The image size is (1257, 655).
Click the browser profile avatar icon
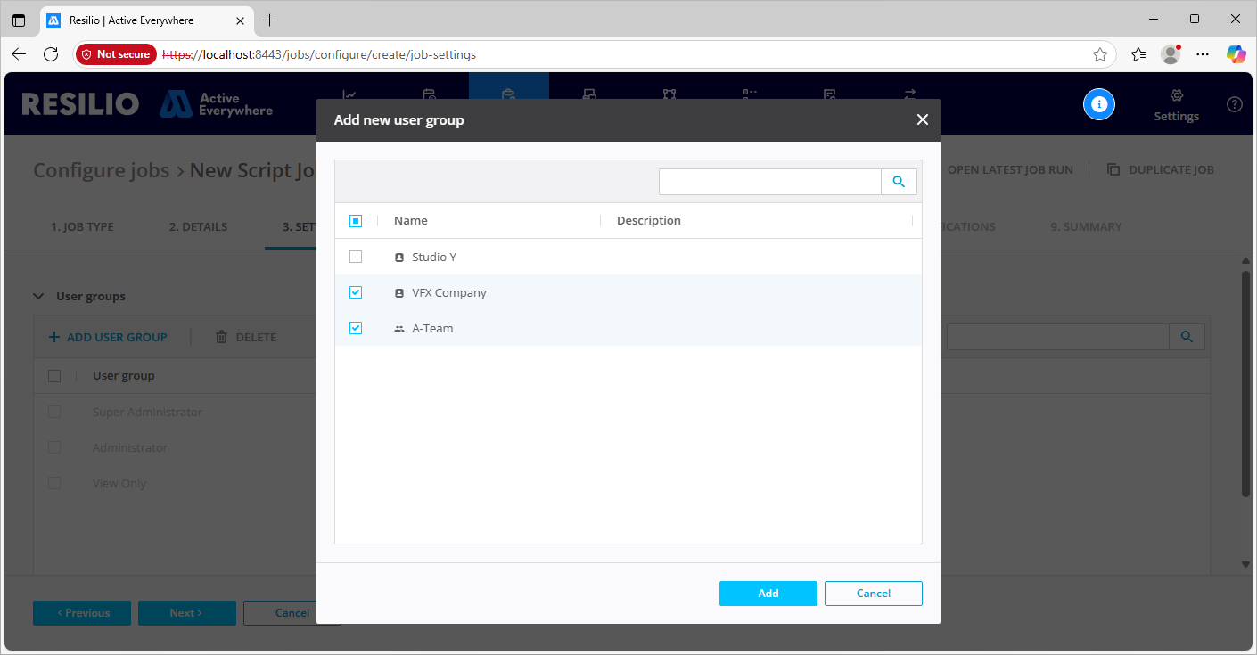tap(1171, 54)
